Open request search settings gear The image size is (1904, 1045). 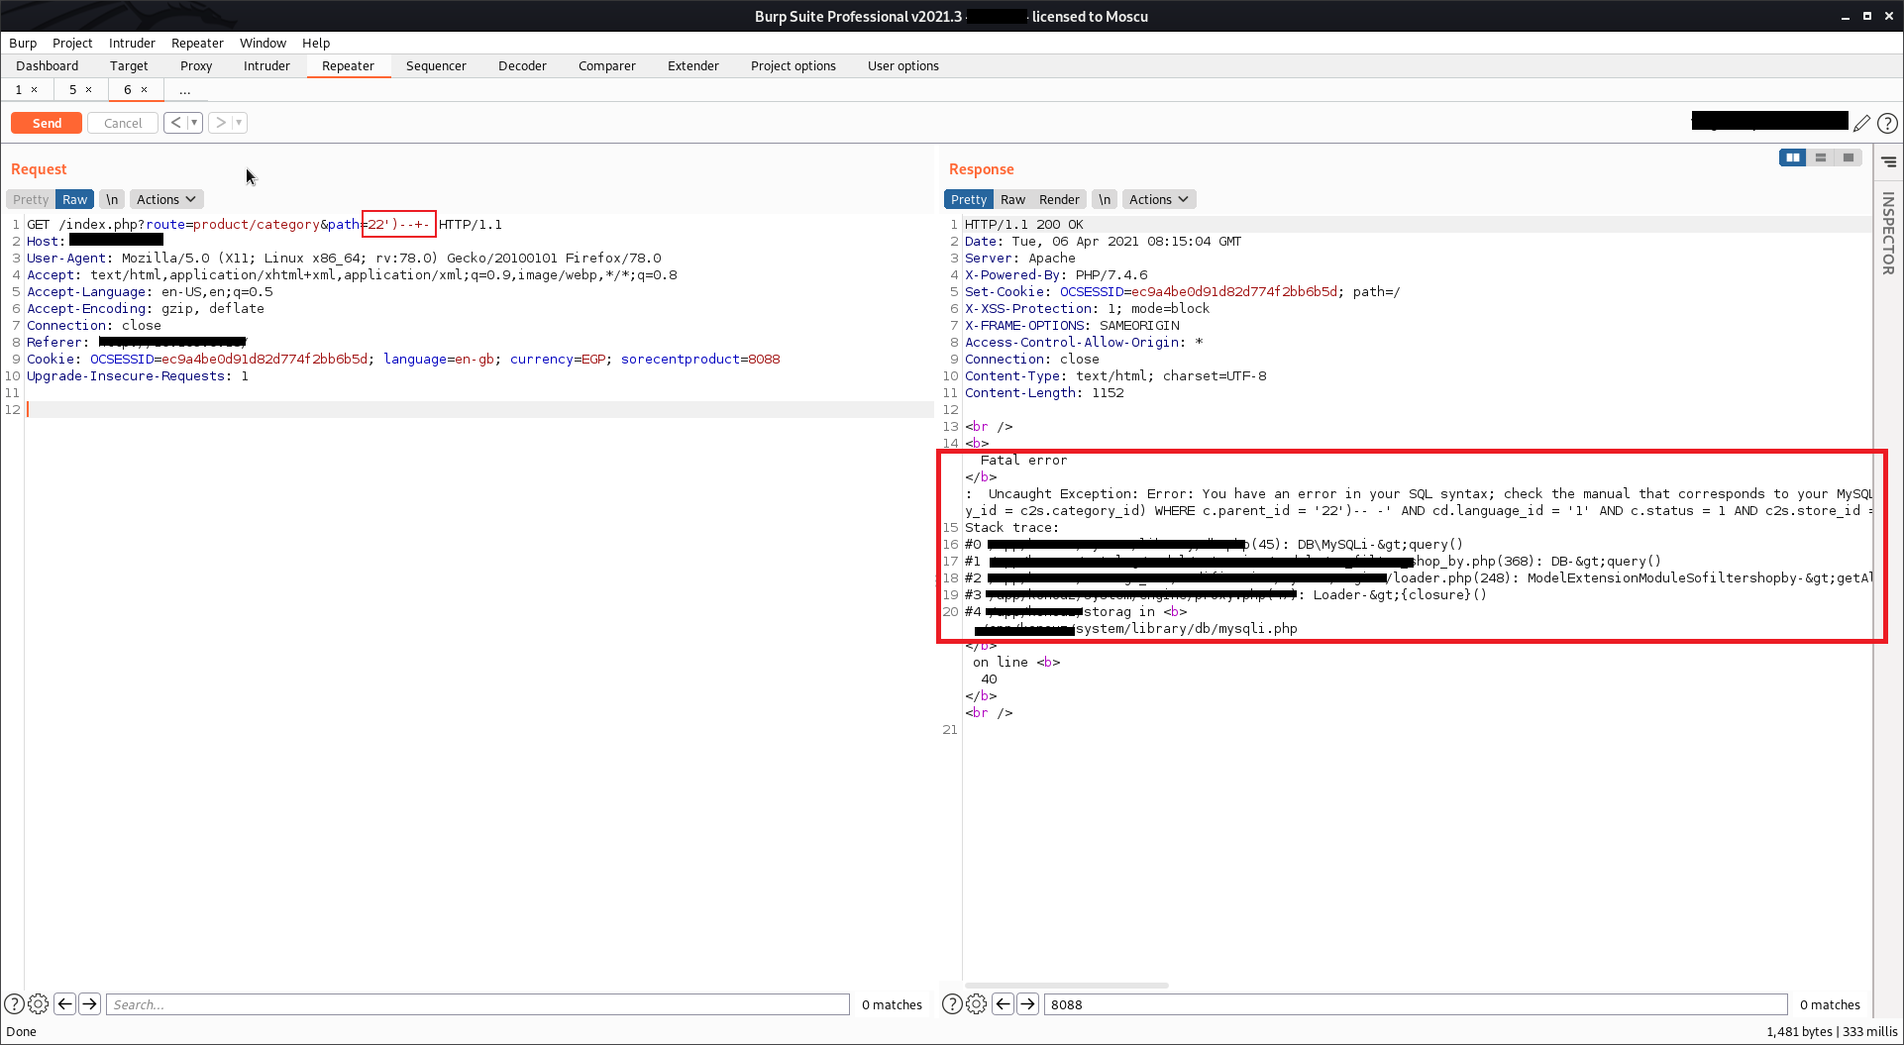coord(39,1003)
